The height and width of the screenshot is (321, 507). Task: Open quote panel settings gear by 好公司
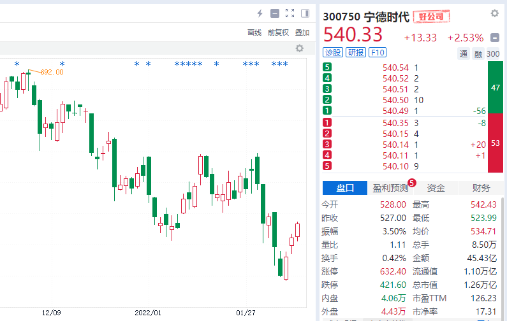pyautogui.click(x=494, y=13)
